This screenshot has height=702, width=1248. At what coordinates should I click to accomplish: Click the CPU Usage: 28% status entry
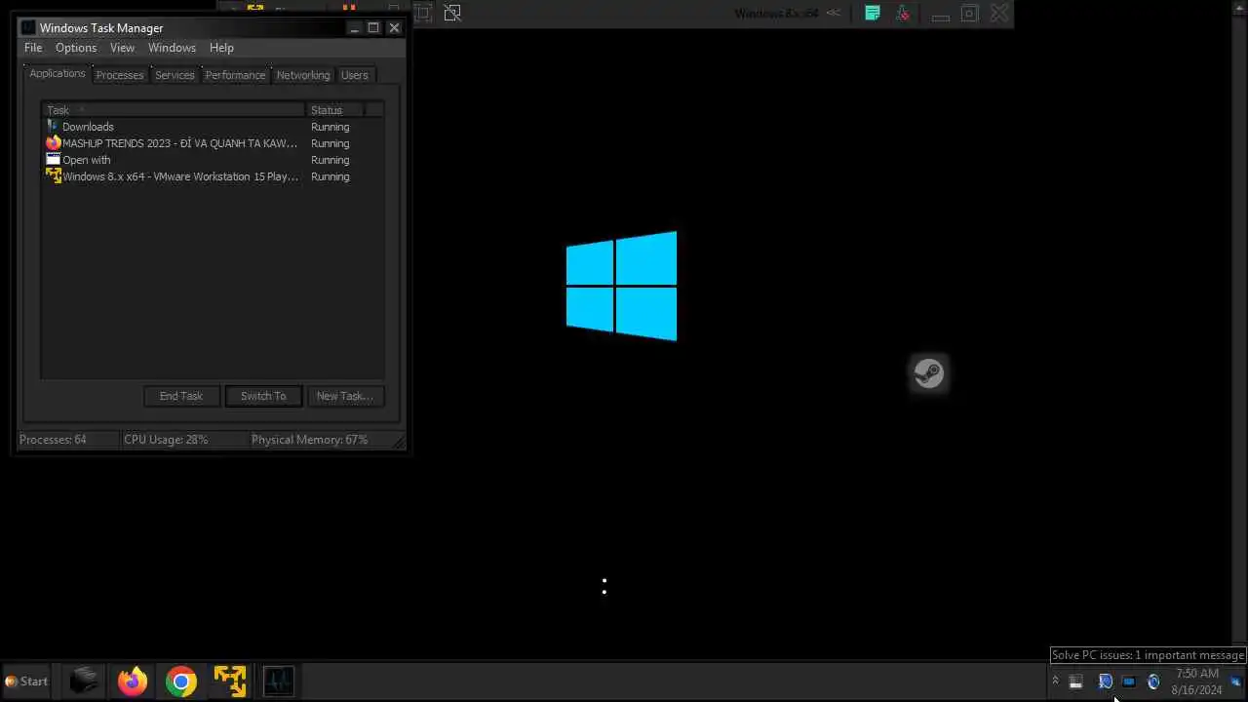pyautogui.click(x=166, y=440)
